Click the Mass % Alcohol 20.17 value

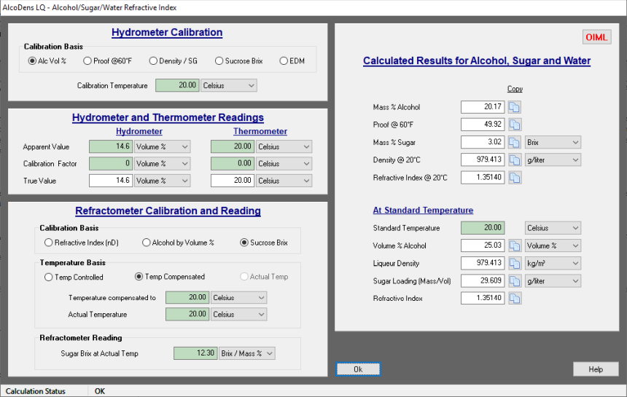click(x=483, y=107)
